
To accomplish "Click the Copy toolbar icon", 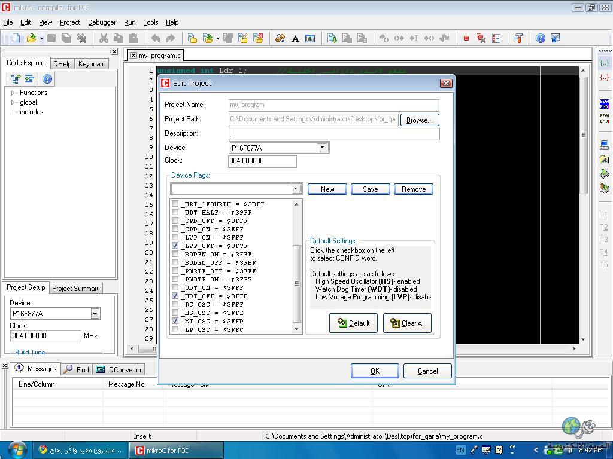I will click(x=118, y=38).
